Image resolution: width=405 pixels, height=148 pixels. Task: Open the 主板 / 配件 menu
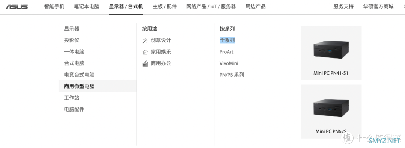[x=165, y=6]
